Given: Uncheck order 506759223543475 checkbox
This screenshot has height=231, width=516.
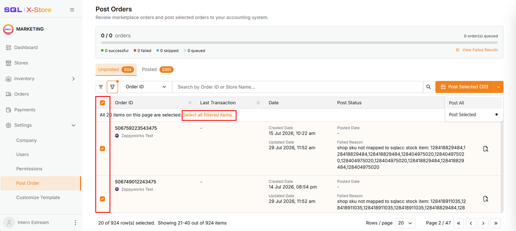Looking at the screenshot, I should (102, 149).
